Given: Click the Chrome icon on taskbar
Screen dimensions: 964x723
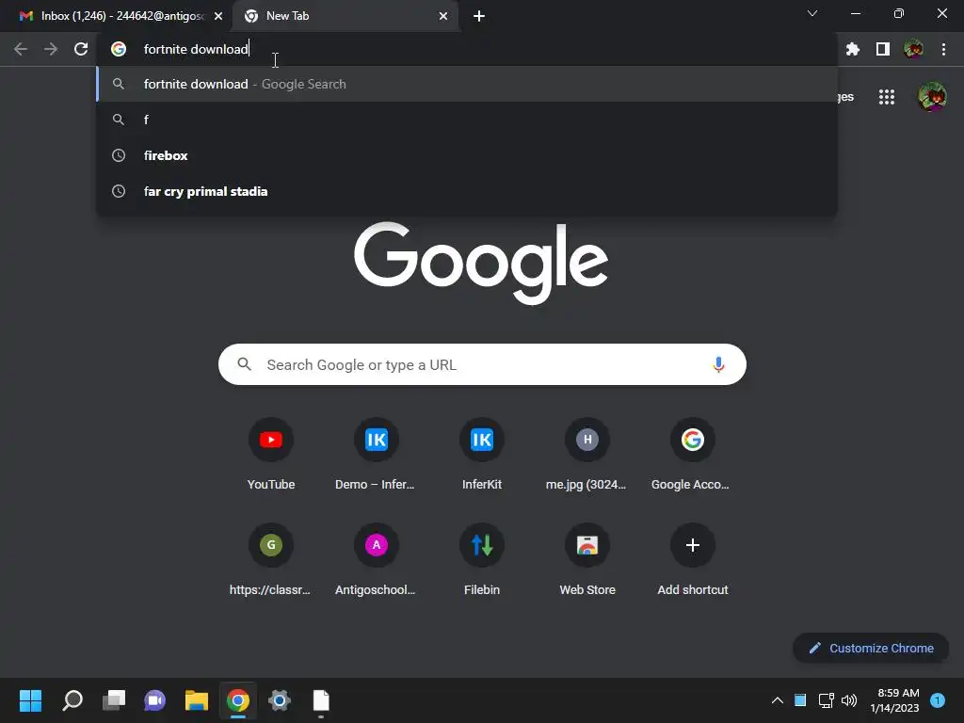Looking at the screenshot, I should (238, 700).
